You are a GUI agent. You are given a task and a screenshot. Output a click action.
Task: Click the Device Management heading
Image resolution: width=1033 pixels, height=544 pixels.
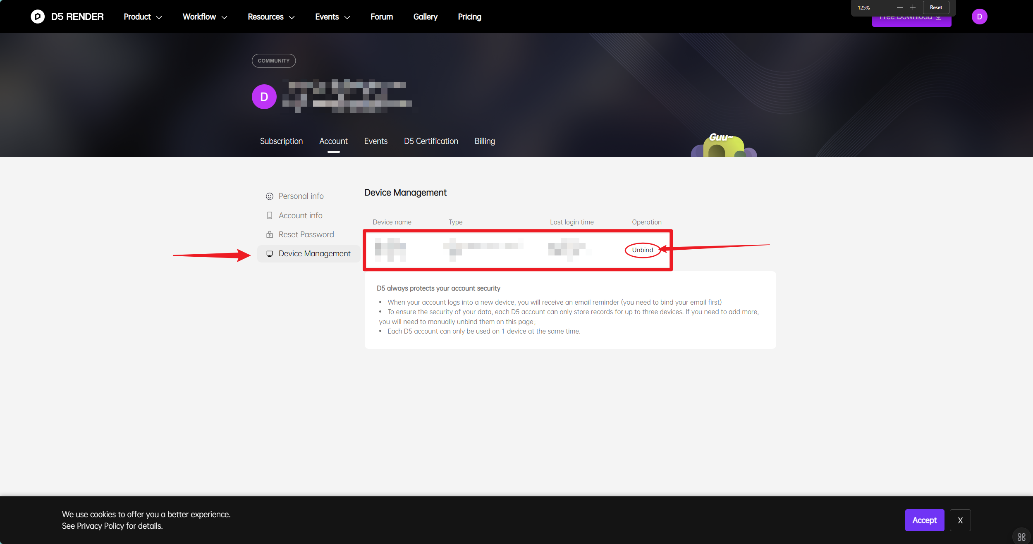tap(405, 193)
